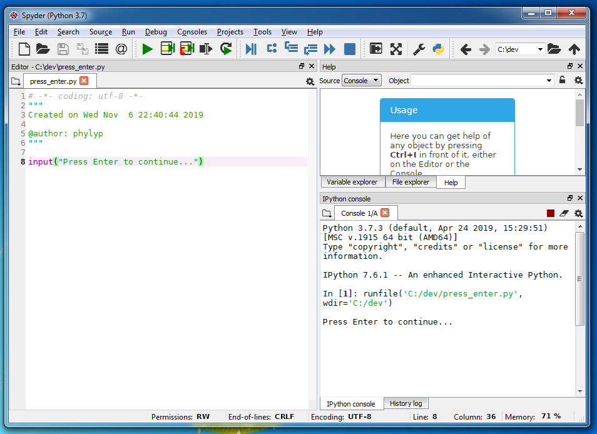Click the Continue execution fast-forward icon
Viewport: 597px width, 434px height.
(330, 49)
